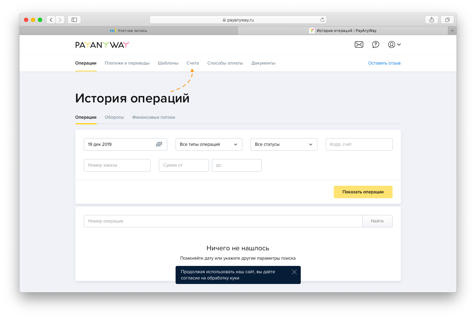476x318 pixels.
Task: Focus the 'Номер заказа' input field
Action: coord(117,165)
